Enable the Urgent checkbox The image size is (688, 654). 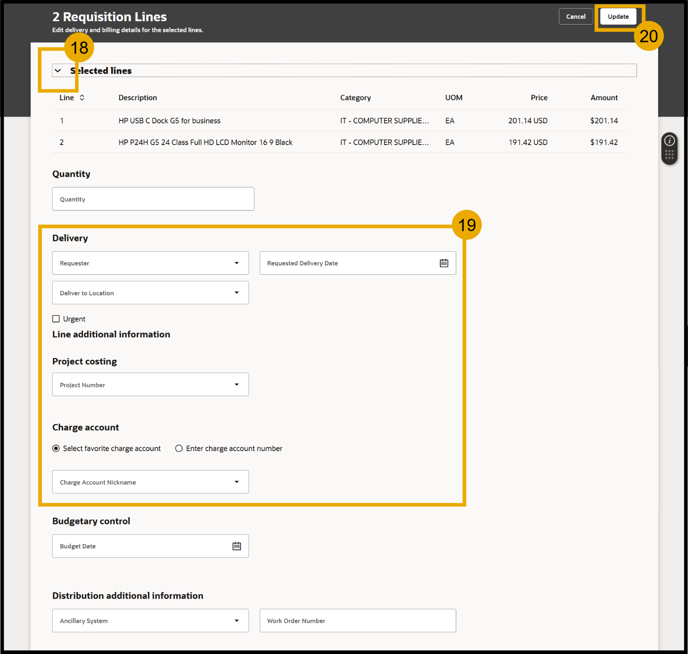point(56,319)
